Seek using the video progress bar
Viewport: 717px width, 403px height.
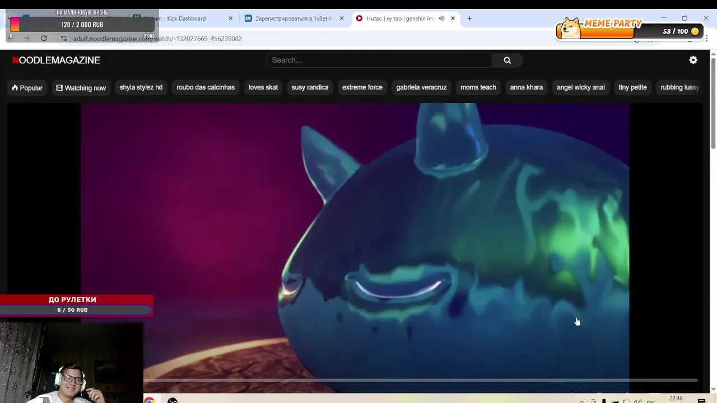tap(420, 381)
